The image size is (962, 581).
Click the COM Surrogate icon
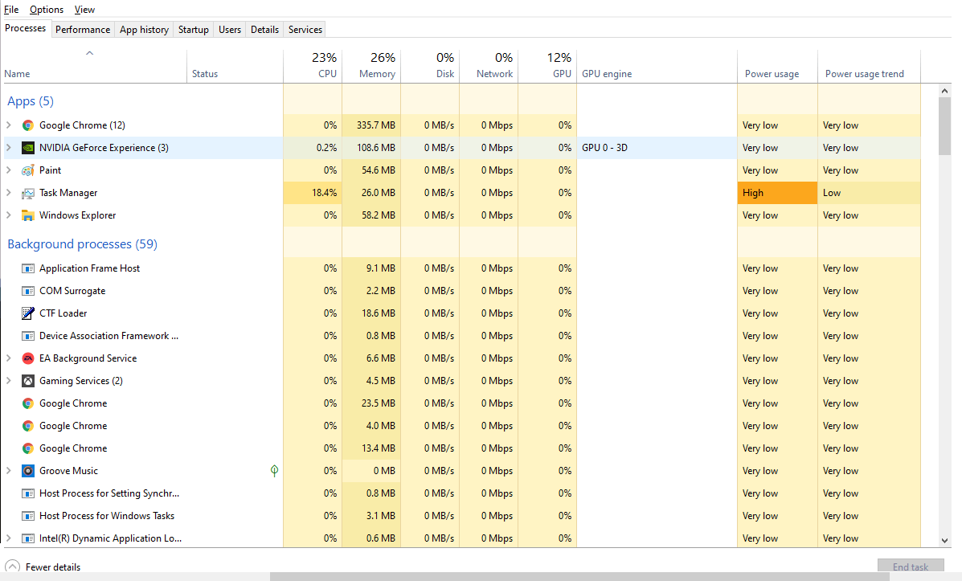27,291
